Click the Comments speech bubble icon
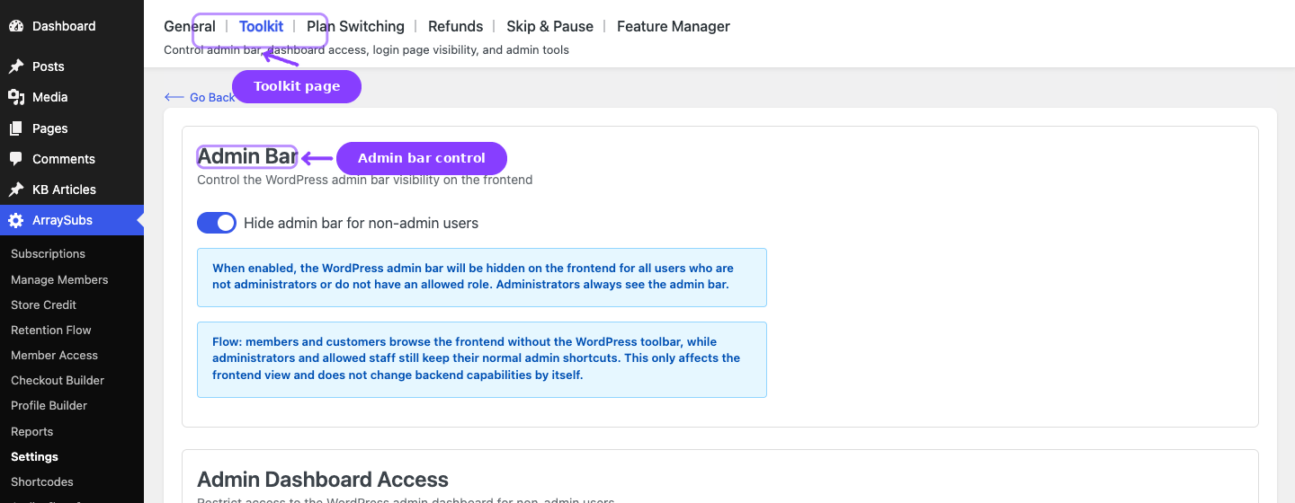The image size is (1295, 503). (16, 159)
